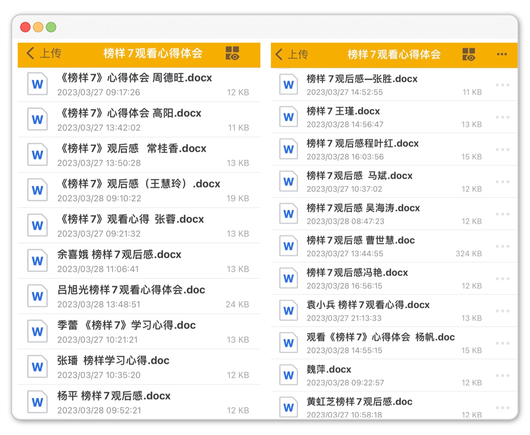
Task: Click Word icon of 高阳.docx file
Action: (37, 119)
